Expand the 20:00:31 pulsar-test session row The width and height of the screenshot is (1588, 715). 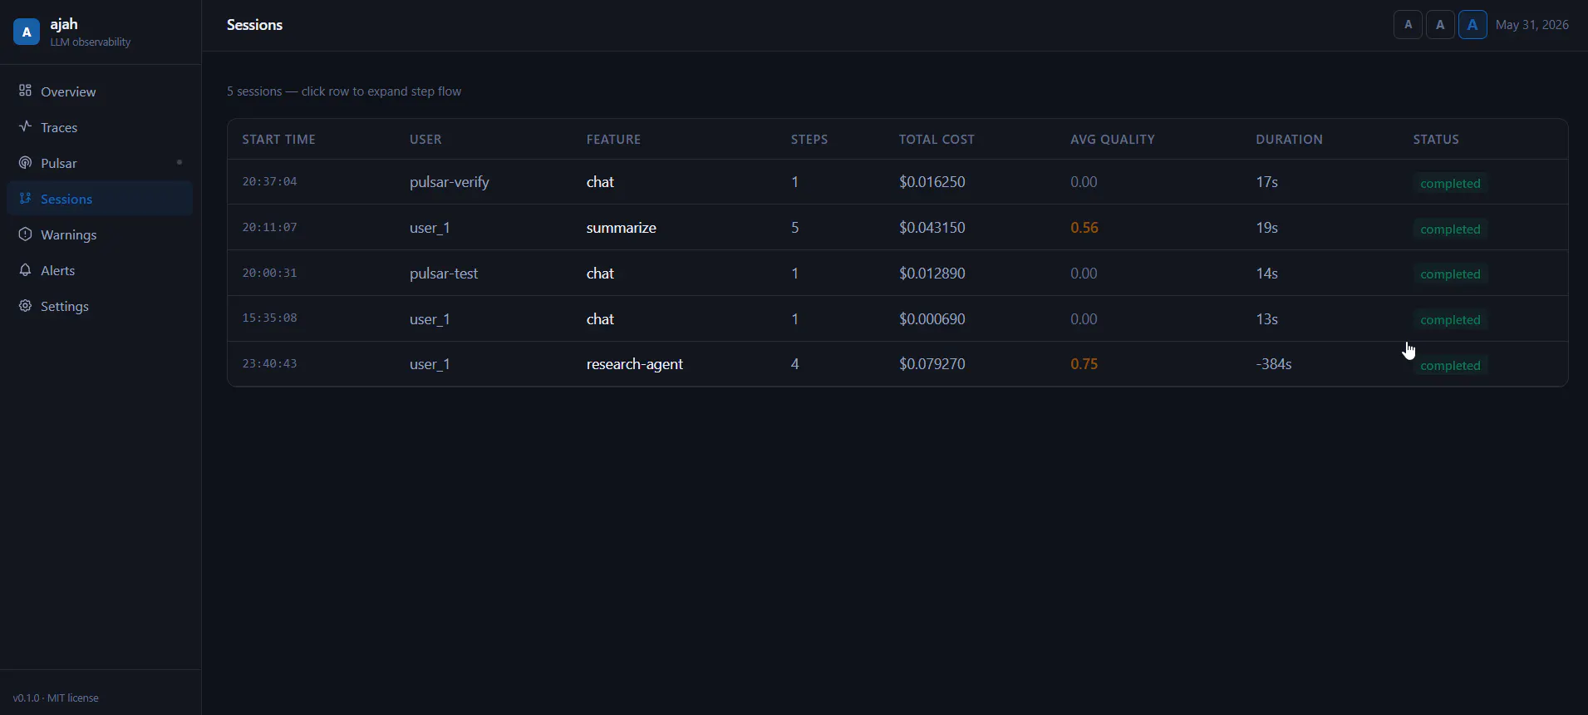(x=897, y=274)
